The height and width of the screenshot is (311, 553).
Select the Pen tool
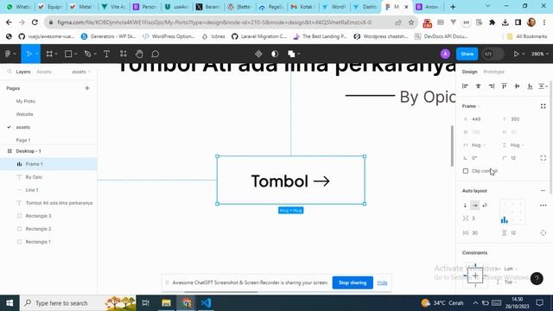[87, 54]
